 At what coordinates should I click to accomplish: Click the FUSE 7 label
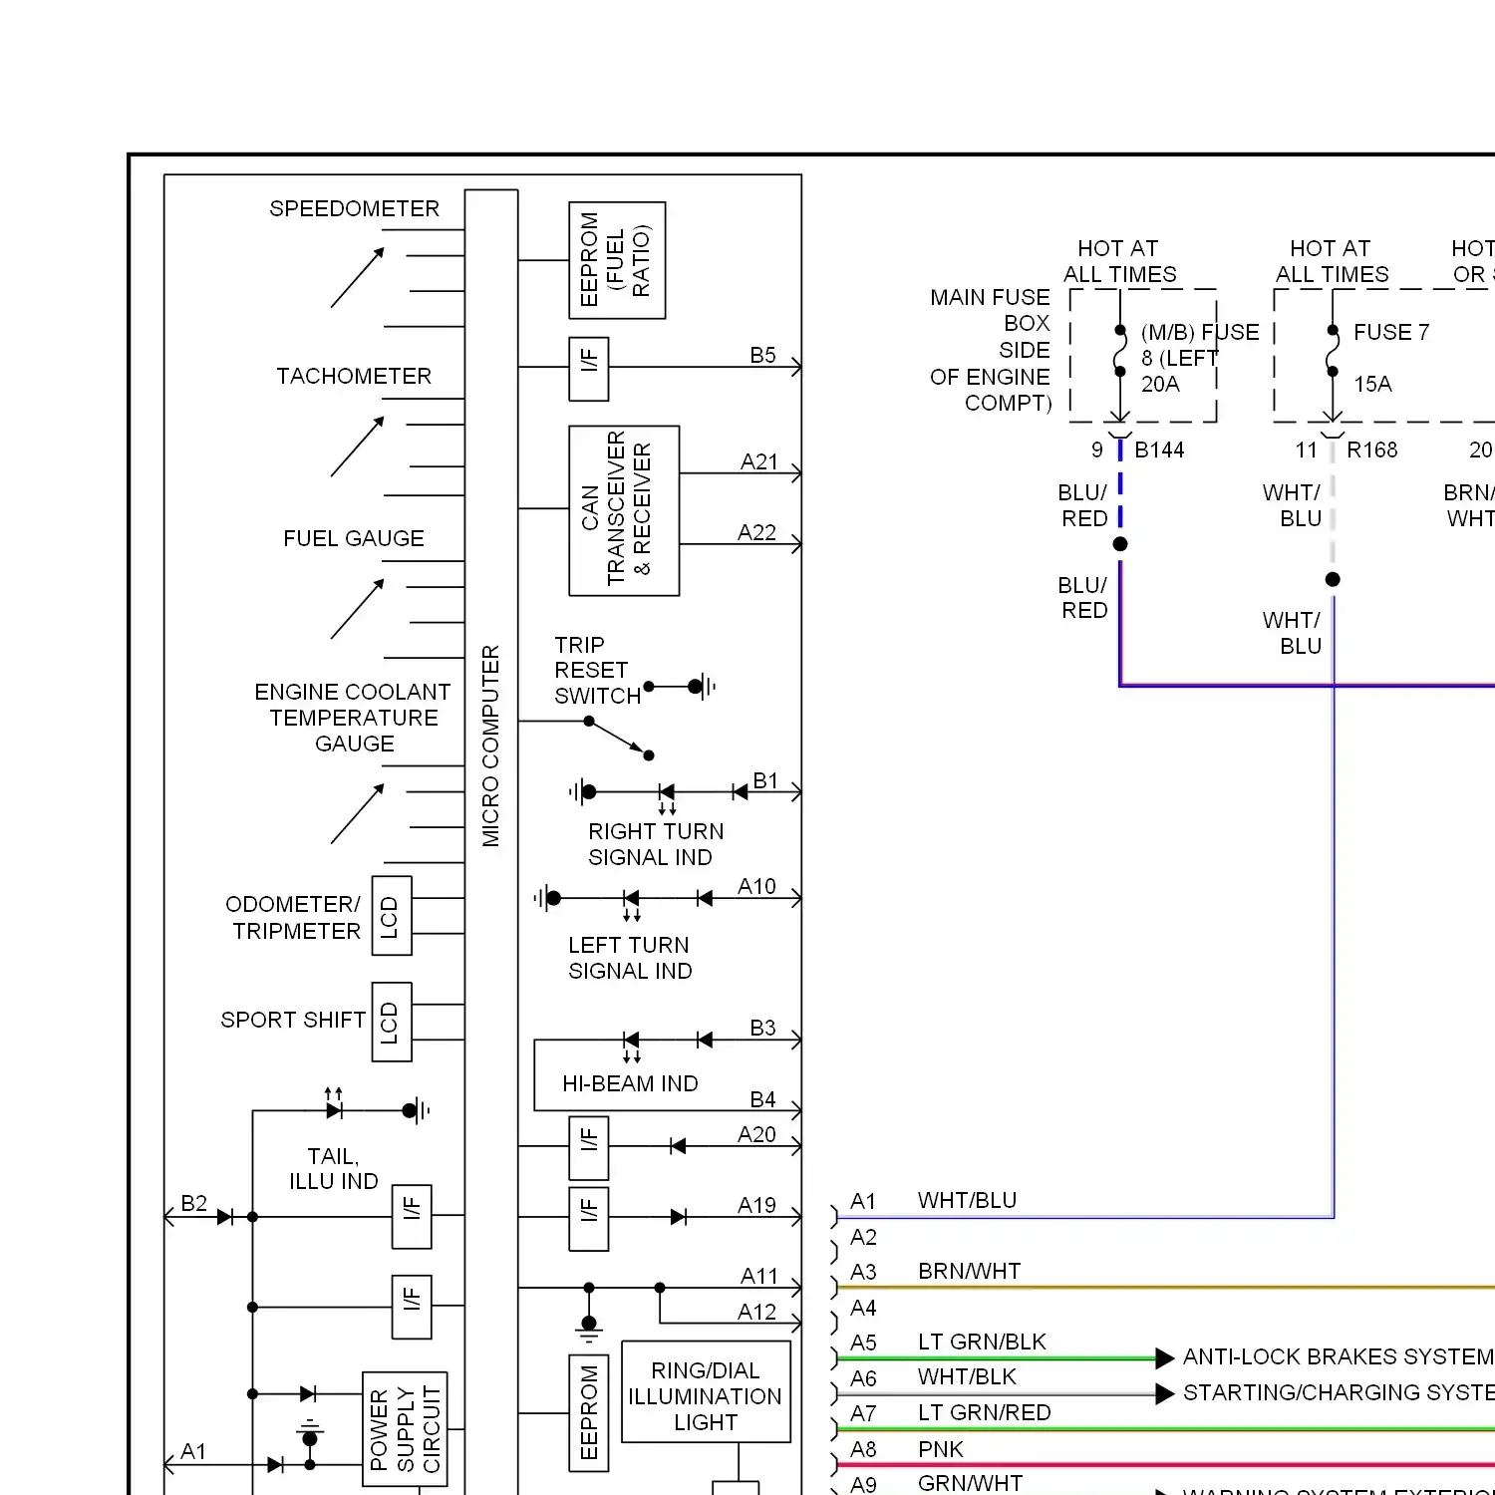coord(1391,332)
